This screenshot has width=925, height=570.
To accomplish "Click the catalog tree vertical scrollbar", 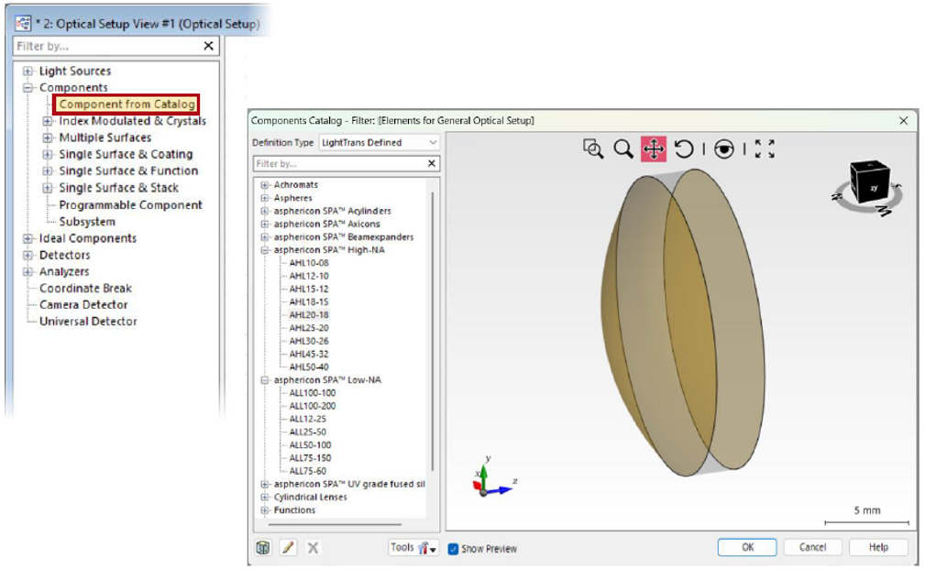I will coord(433,331).
